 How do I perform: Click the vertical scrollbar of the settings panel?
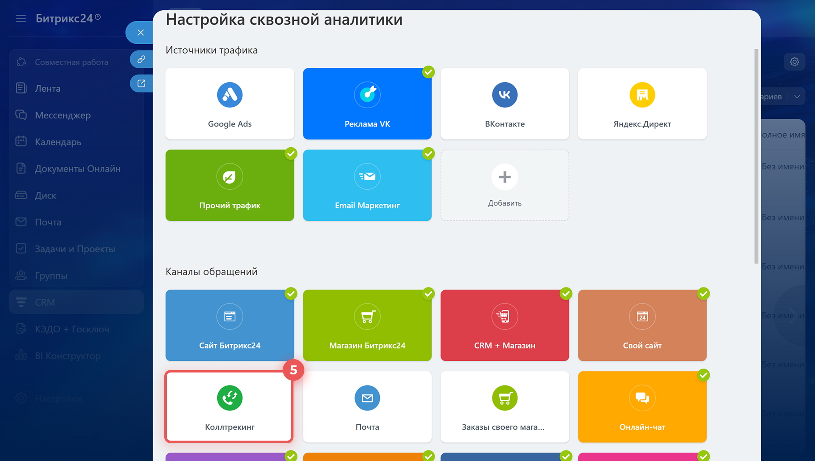(x=756, y=156)
